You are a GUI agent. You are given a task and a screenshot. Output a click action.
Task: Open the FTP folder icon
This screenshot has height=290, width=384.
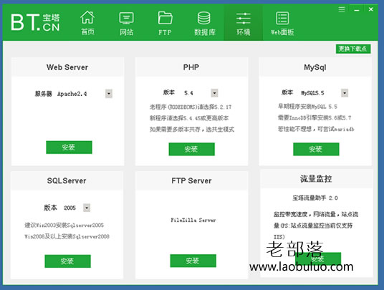[x=165, y=18]
